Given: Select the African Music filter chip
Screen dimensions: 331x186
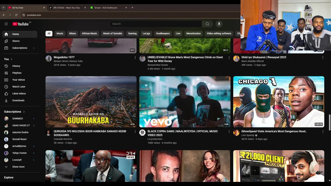Looking at the screenshot, I should pyautogui.click(x=89, y=33).
